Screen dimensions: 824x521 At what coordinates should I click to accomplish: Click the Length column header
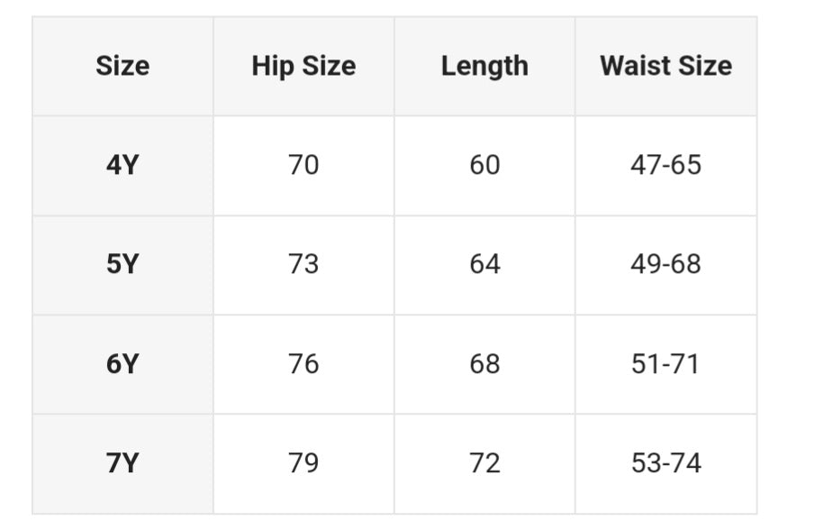coord(484,66)
